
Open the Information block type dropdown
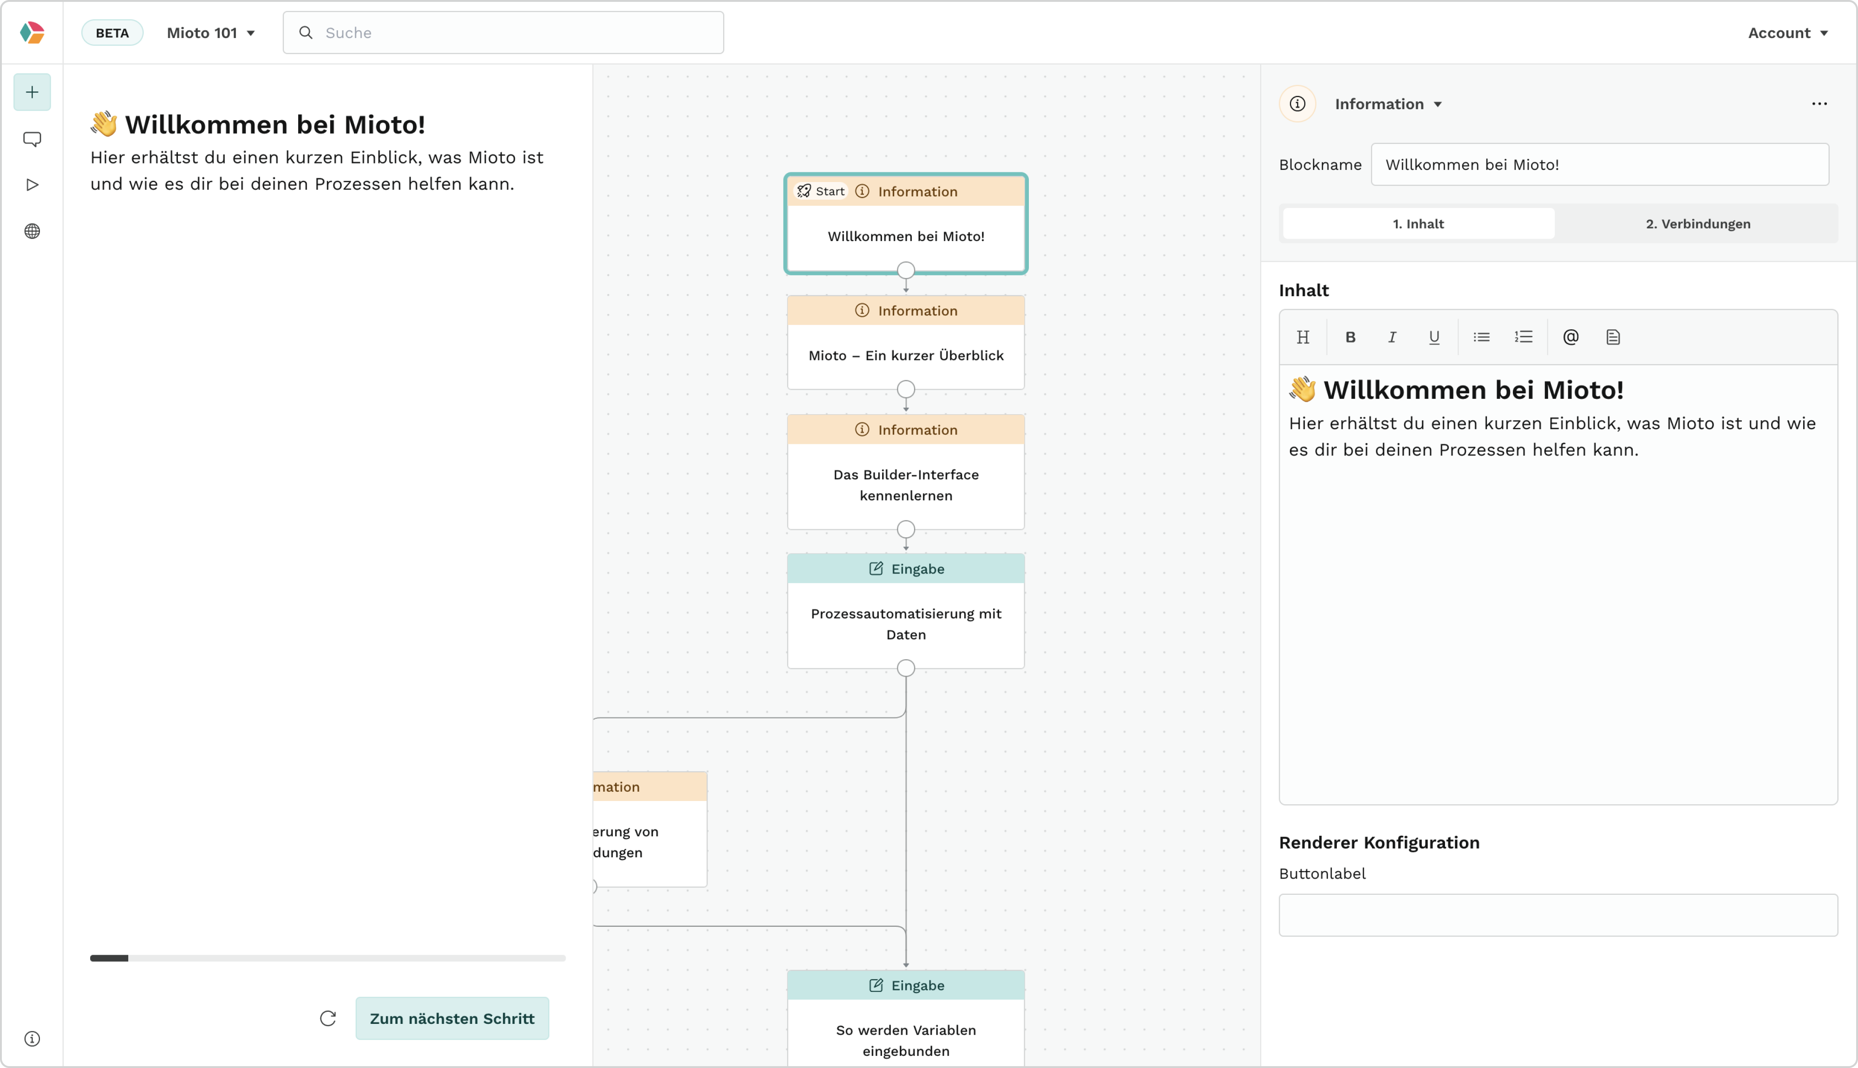[1388, 104]
